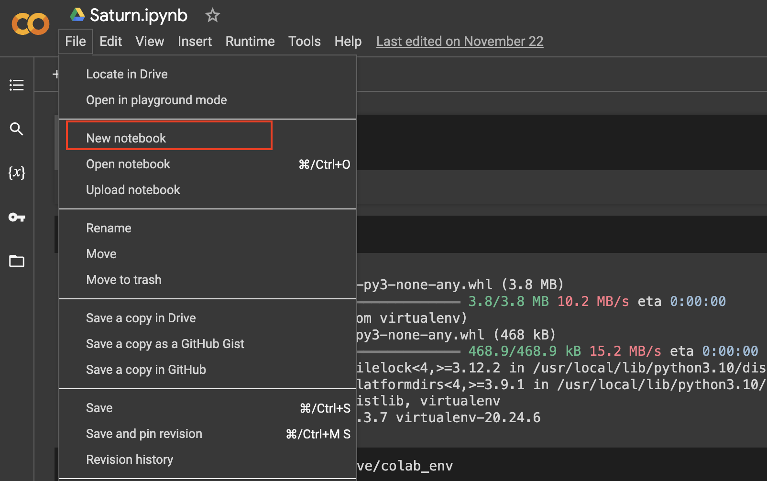Open the Tools menu
This screenshot has height=481, width=767.
304,42
